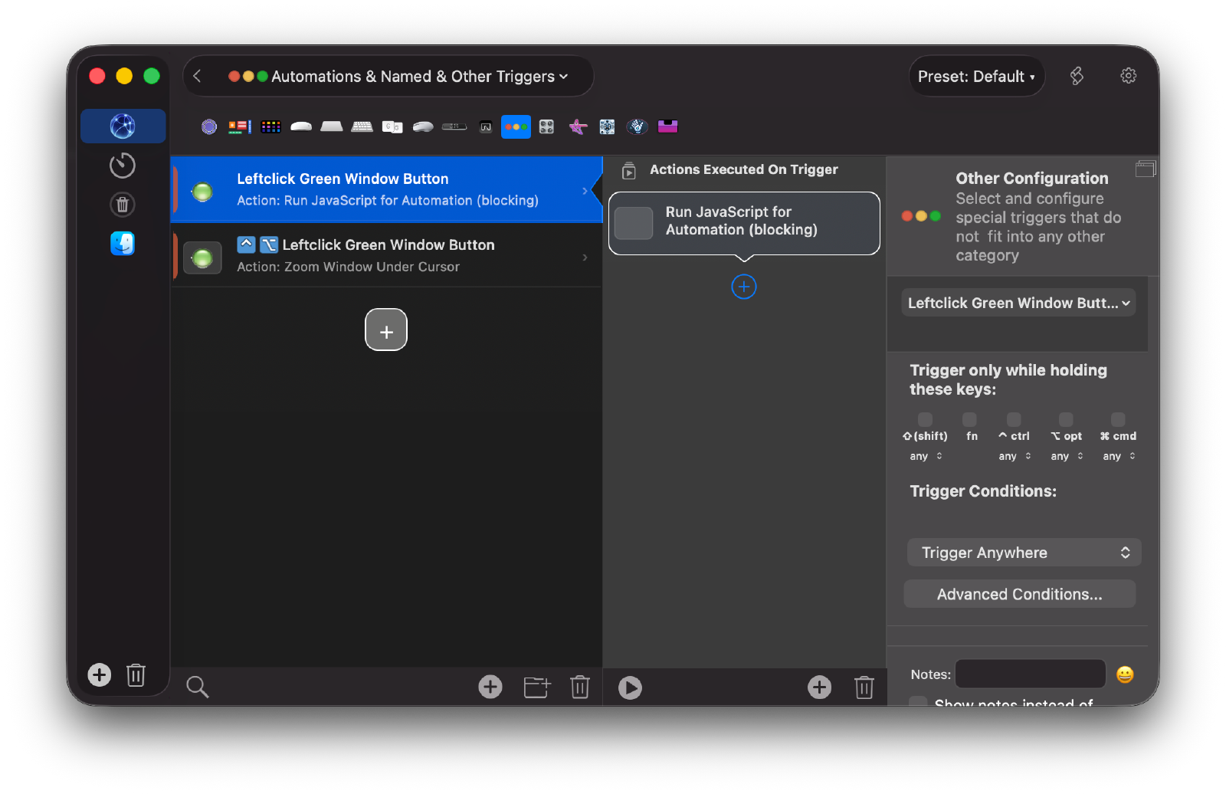
Task: Select the Touch Bar trigger category
Action: click(238, 126)
